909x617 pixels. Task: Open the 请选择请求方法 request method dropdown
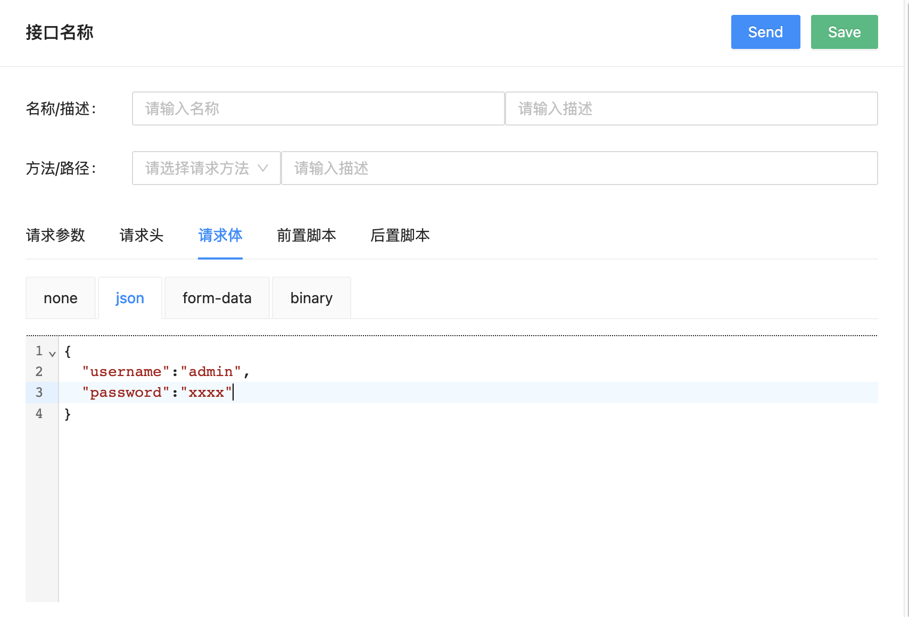tap(206, 168)
